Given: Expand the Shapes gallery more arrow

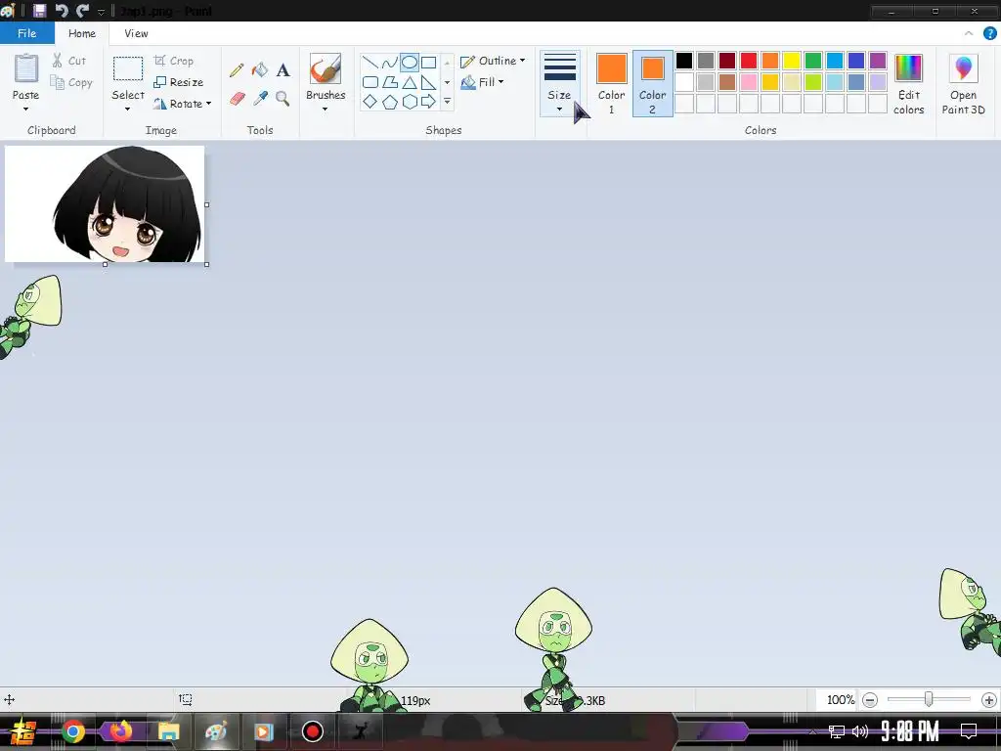Looking at the screenshot, I should click(448, 102).
